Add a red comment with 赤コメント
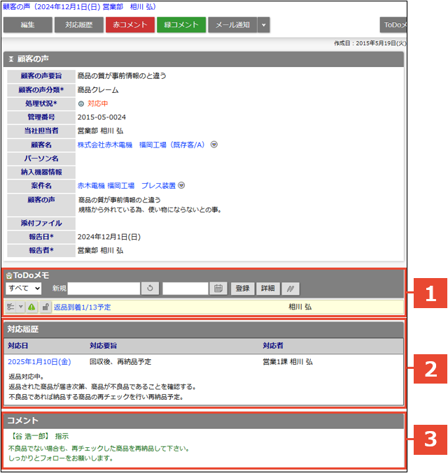Screen dimensions: 448x473 pos(130,24)
